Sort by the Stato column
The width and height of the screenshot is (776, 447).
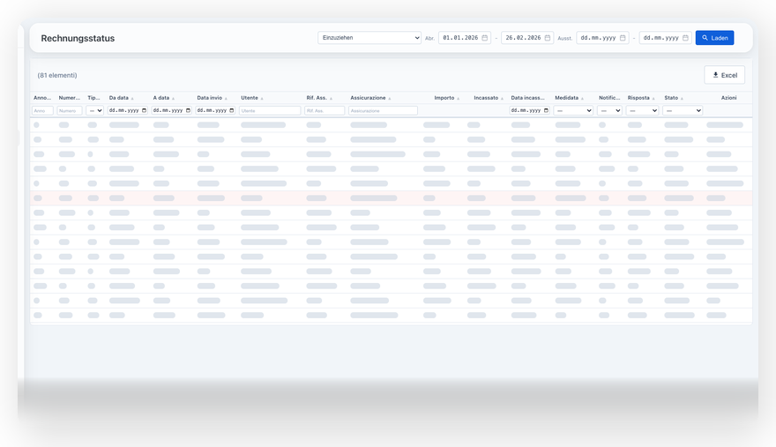674,98
